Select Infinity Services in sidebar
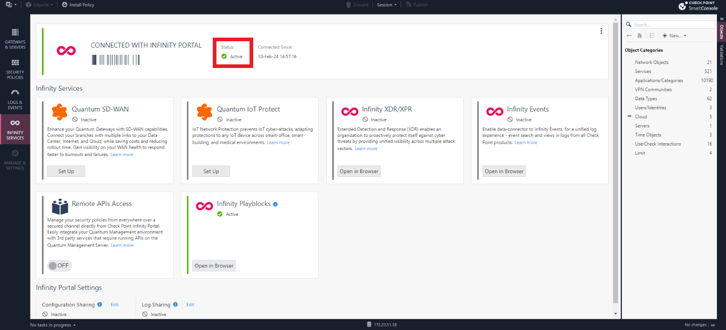The image size is (726, 330). (x=15, y=129)
